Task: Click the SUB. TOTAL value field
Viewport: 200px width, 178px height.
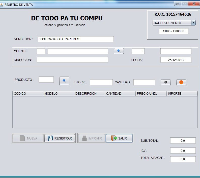Action: [183, 140]
